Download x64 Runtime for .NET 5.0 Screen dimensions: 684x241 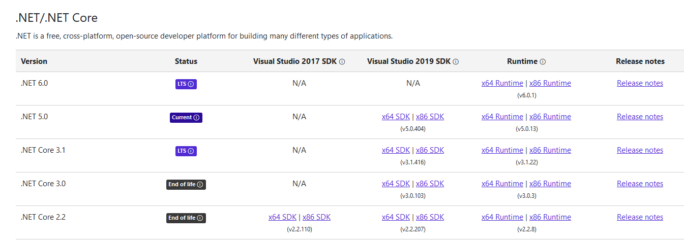[x=502, y=117]
